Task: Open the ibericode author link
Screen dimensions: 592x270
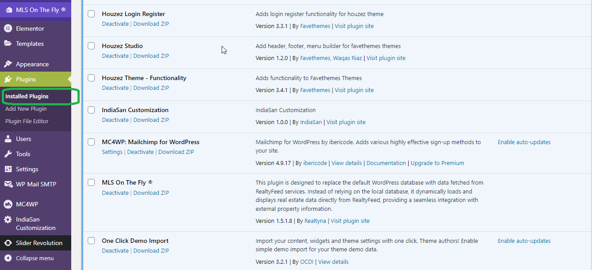Action: coord(315,163)
